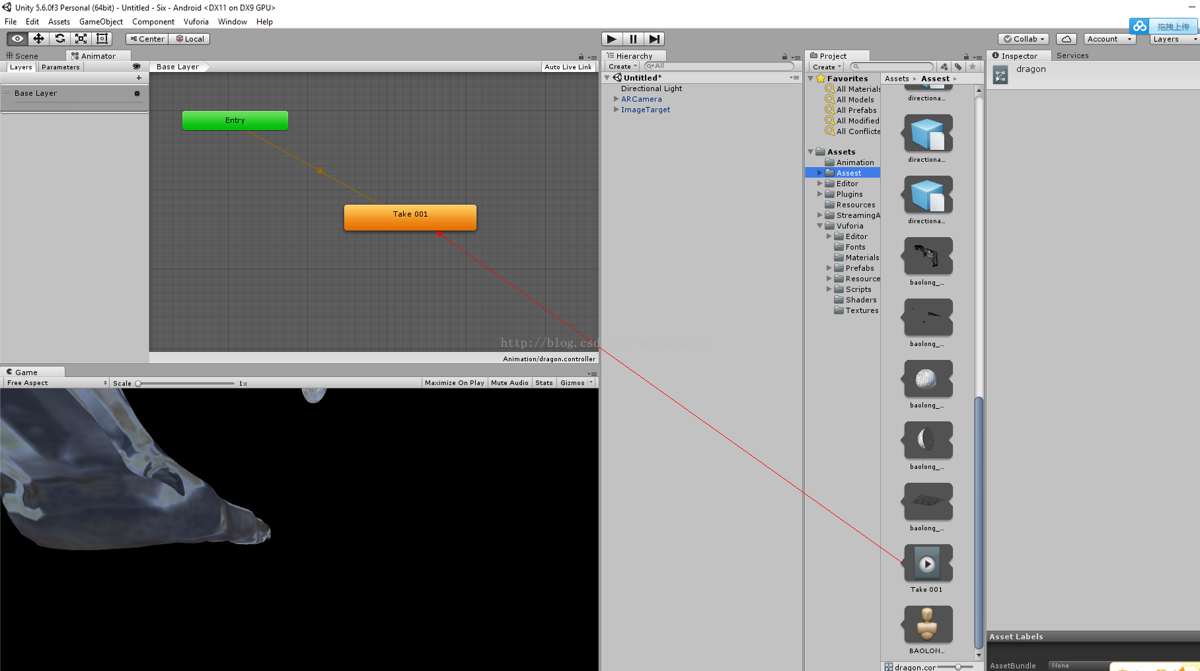Lock the Animator panel
Image resolution: width=1200 pixels, height=671 pixels.
click(x=581, y=57)
